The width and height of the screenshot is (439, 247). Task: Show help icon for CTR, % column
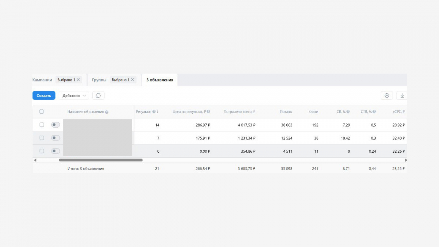pyautogui.click(x=374, y=111)
